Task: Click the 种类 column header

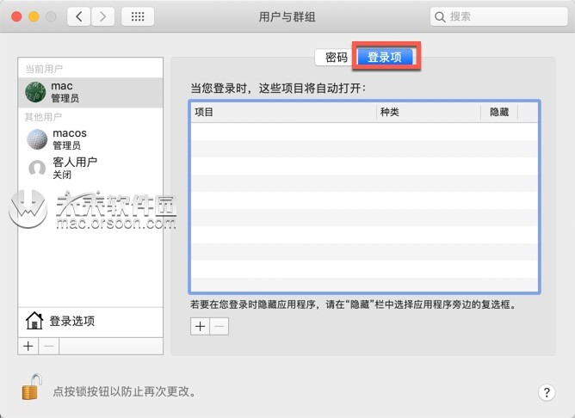Action: (429, 112)
